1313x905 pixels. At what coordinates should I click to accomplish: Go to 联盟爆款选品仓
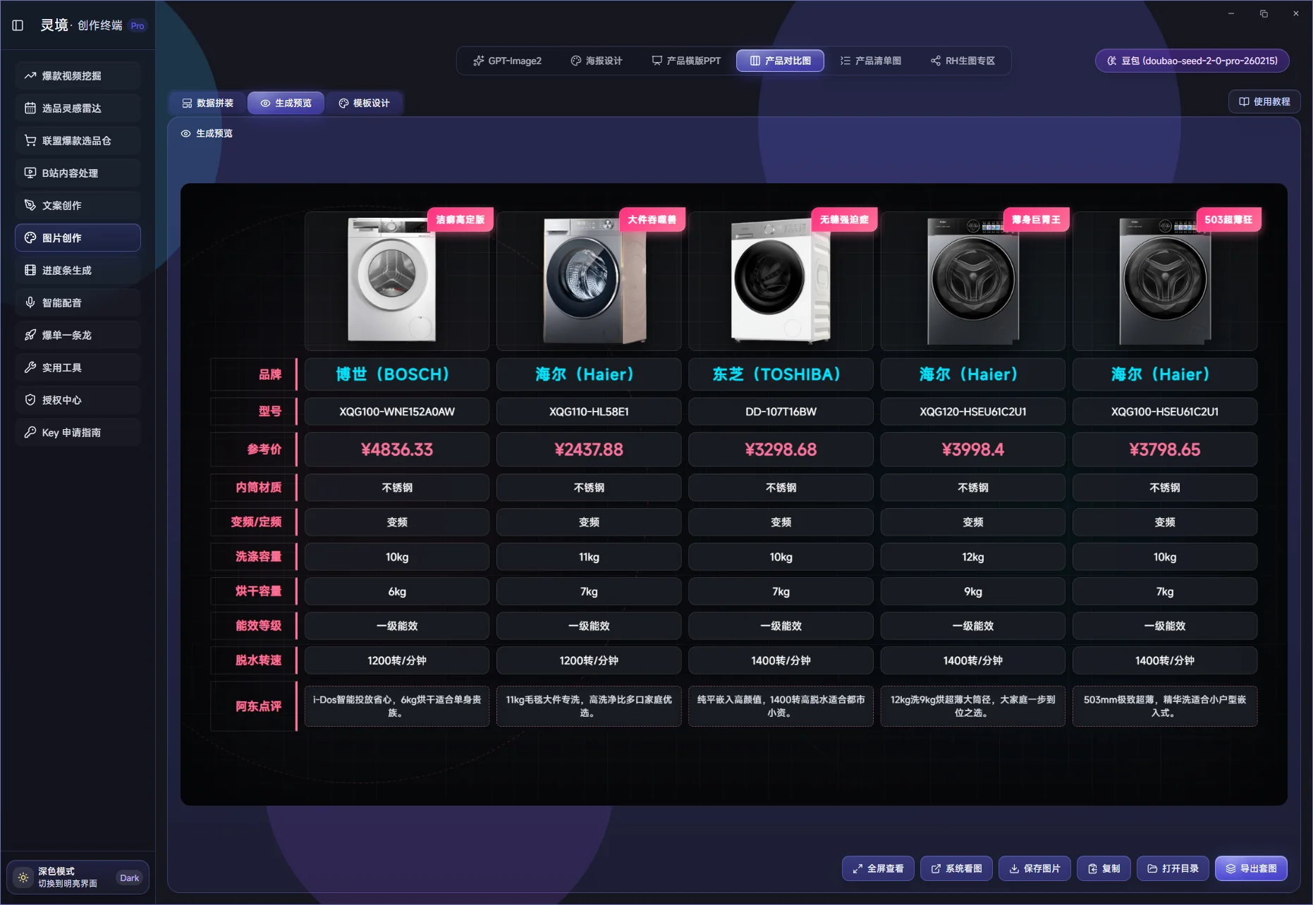tap(78, 140)
